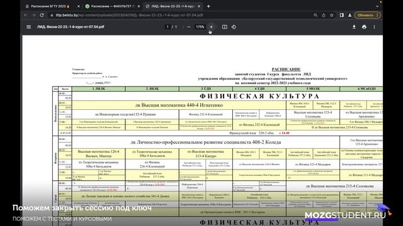
Task: Click the 2 ЛИЛК column header
Action: (x=152, y=89)
